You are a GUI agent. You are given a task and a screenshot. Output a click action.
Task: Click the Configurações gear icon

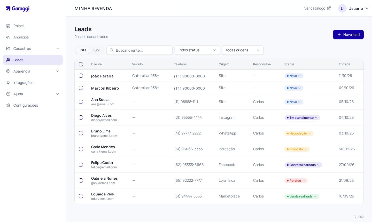[x=8, y=105]
